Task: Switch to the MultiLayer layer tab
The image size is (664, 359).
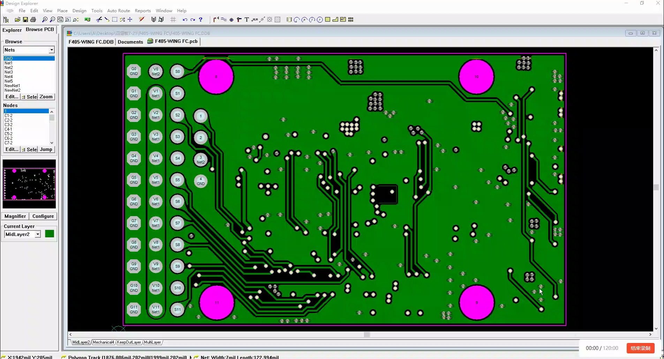Action: [152, 342]
